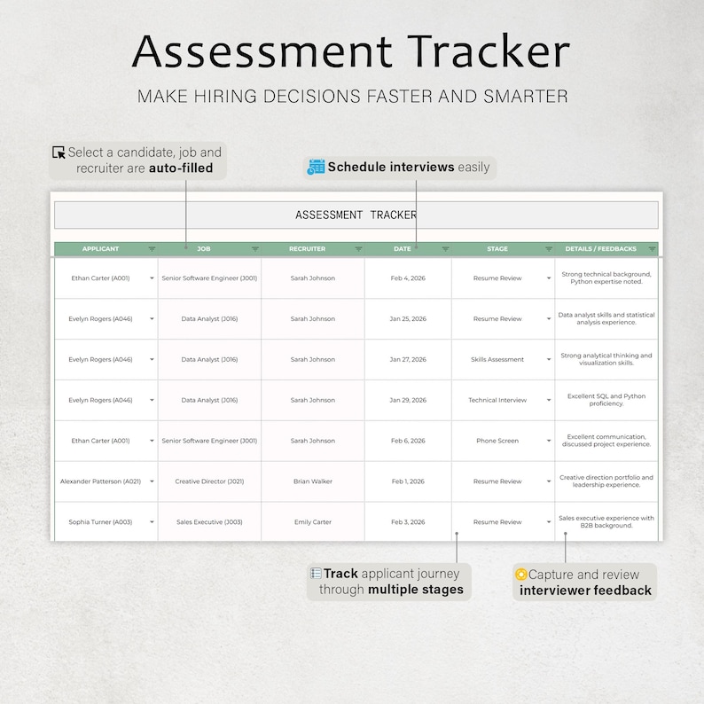Select the Brian Walker recruiter cell

[x=313, y=481]
